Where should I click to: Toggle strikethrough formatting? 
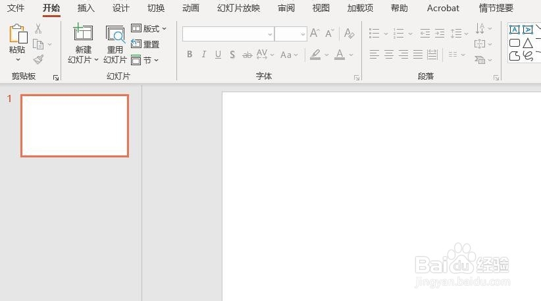[247, 55]
